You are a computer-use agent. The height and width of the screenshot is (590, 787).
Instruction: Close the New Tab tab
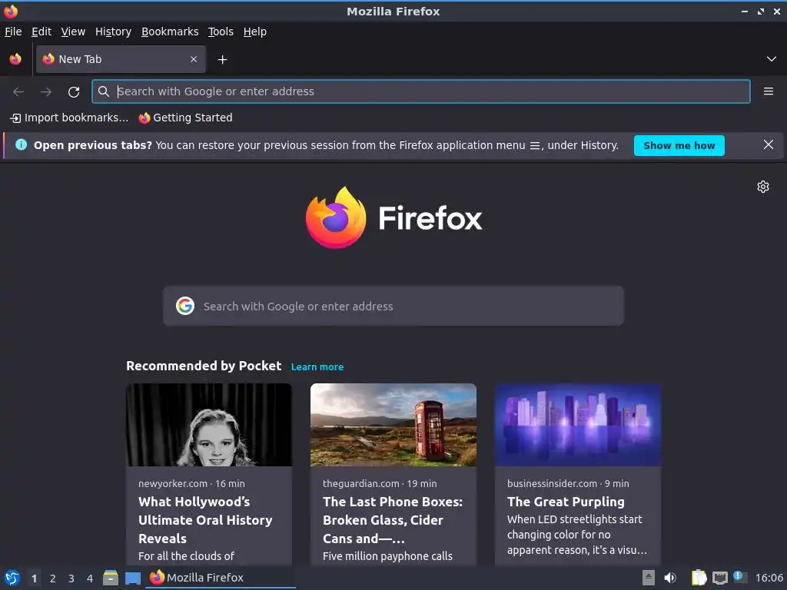[x=194, y=59]
